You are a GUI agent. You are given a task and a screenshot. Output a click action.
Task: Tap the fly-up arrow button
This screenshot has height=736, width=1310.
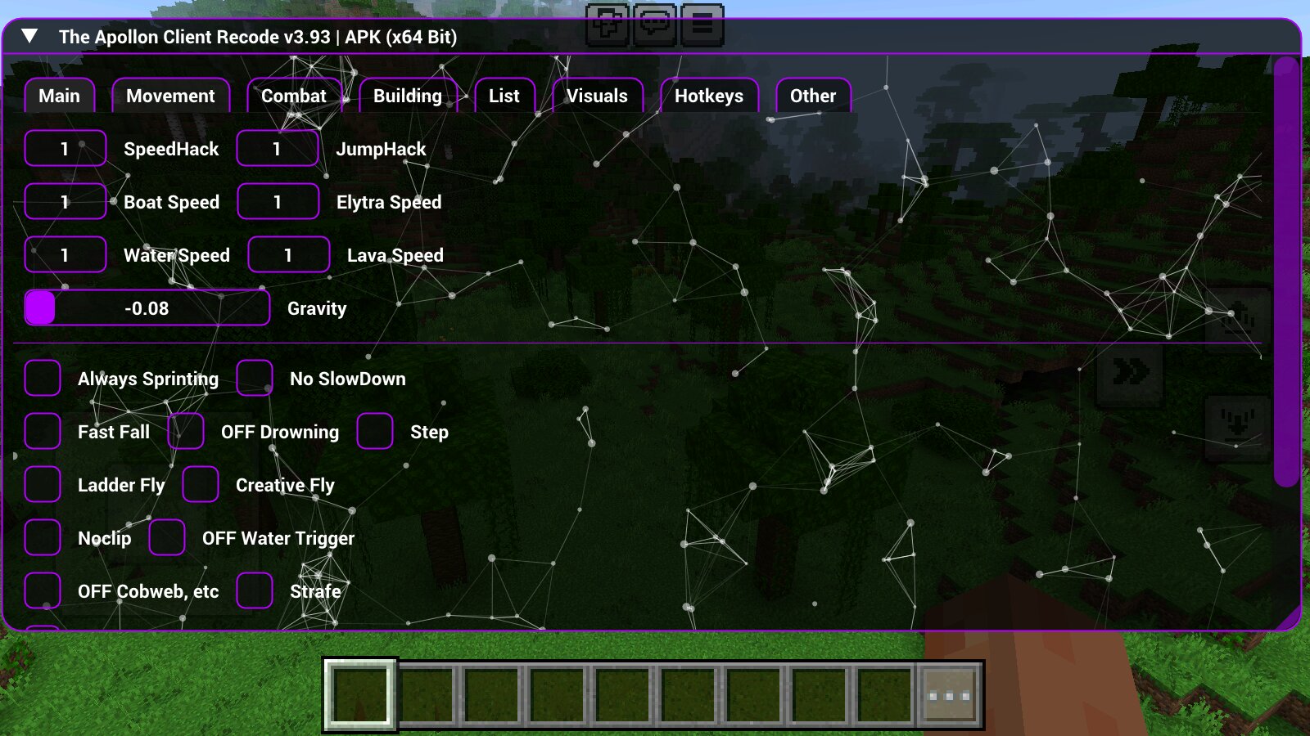[x=1236, y=317]
